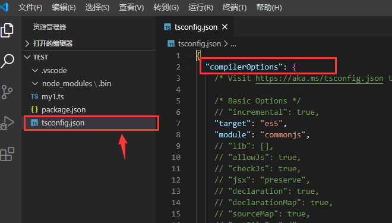Open the Extensions view icon

pyautogui.click(x=7, y=154)
